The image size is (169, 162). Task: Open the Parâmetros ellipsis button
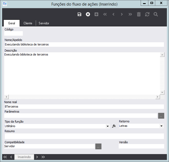[x=161, y=116]
